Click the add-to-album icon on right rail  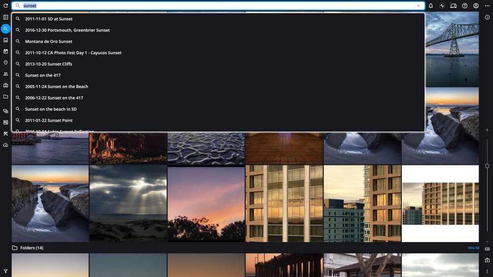click(x=488, y=260)
